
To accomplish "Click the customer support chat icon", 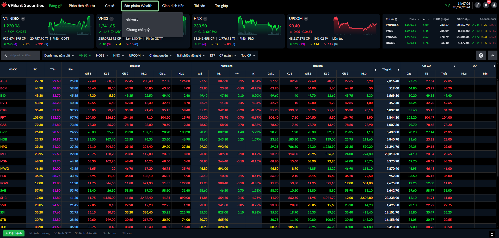I will pyautogui.click(x=477, y=5).
